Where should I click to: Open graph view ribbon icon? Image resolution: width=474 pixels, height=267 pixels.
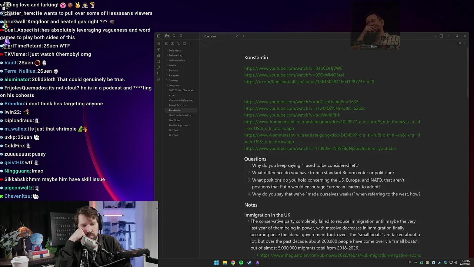(158, 49)
